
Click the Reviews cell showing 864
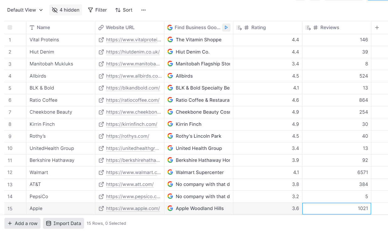(x=337, y=100)
